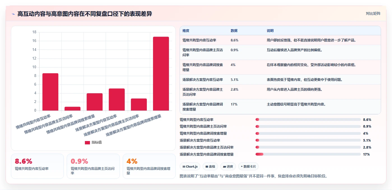Click the chart bar for 场景解决方案型内容品牌主页访问率
The width and height of the screenshot is (392, 190).
[x=139, y=104]
